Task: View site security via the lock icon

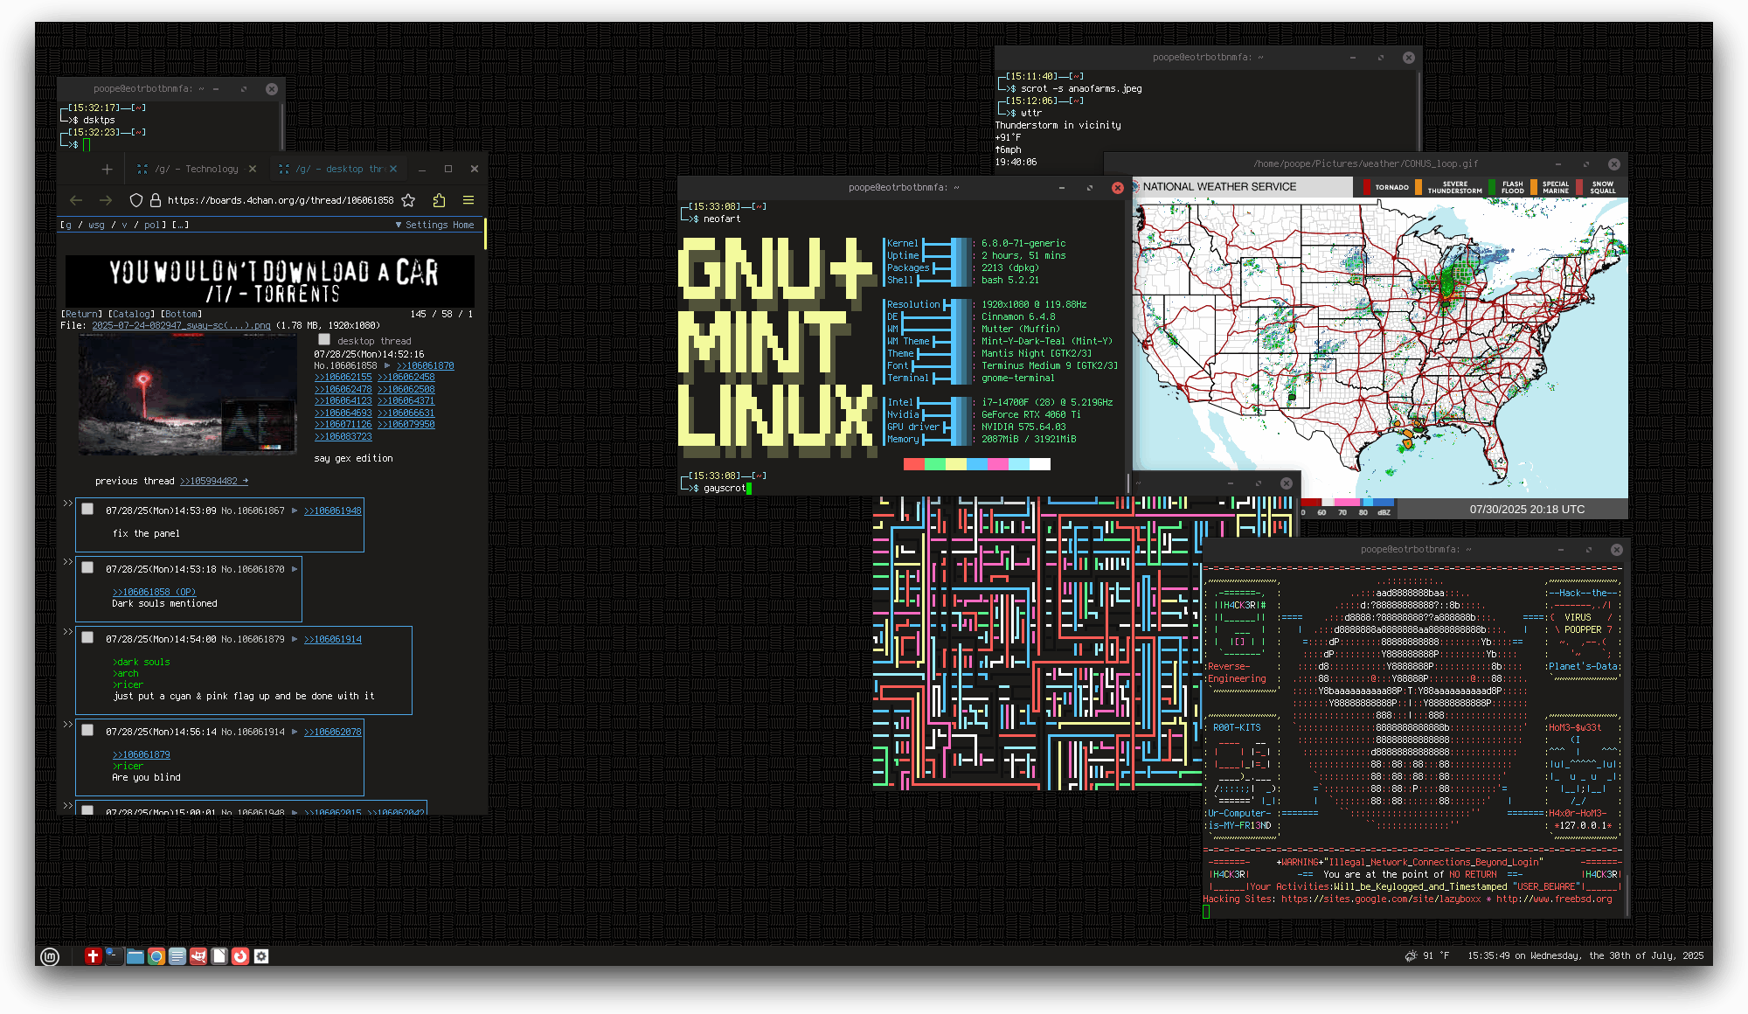Action: [x=156, y=200]
